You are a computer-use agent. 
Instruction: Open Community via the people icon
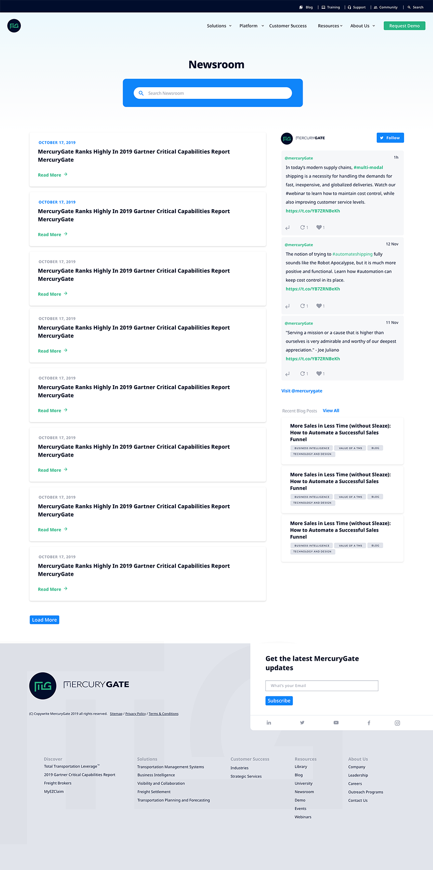[x=376, y=7]
